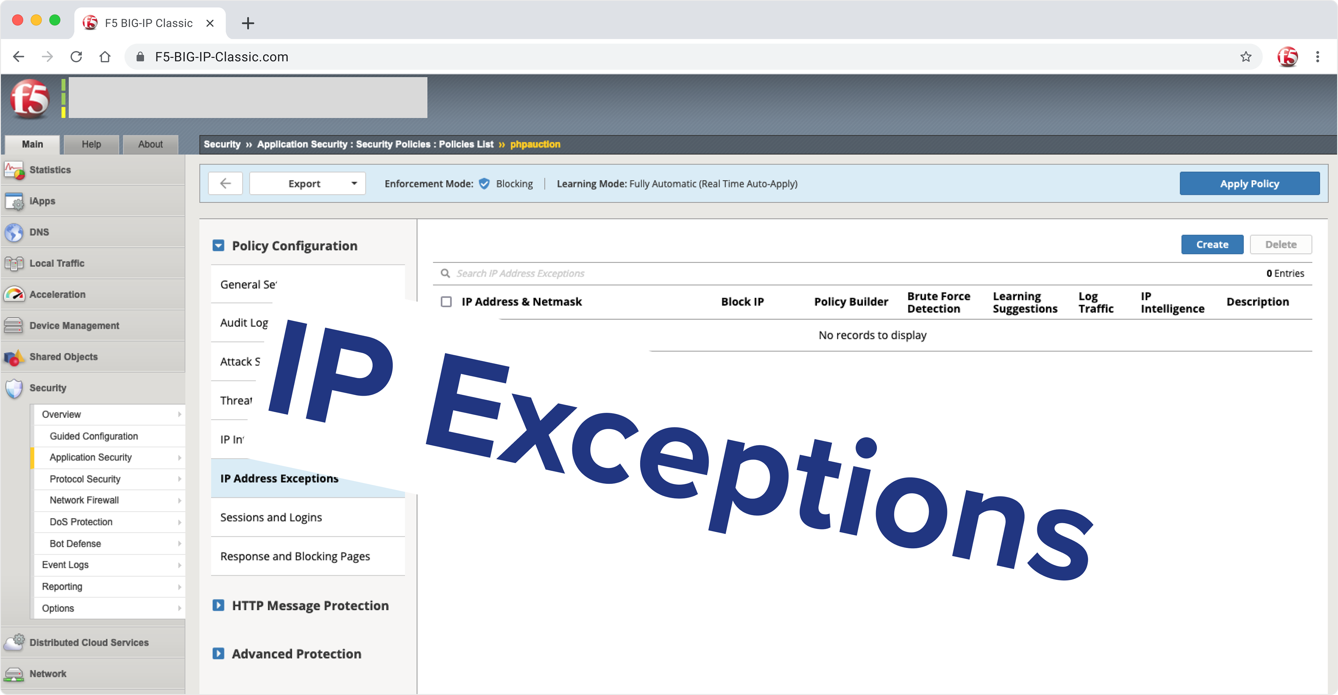1338x695 pixels.
Task: Open the Acceleration gauge icon
Action: (14, 294)
